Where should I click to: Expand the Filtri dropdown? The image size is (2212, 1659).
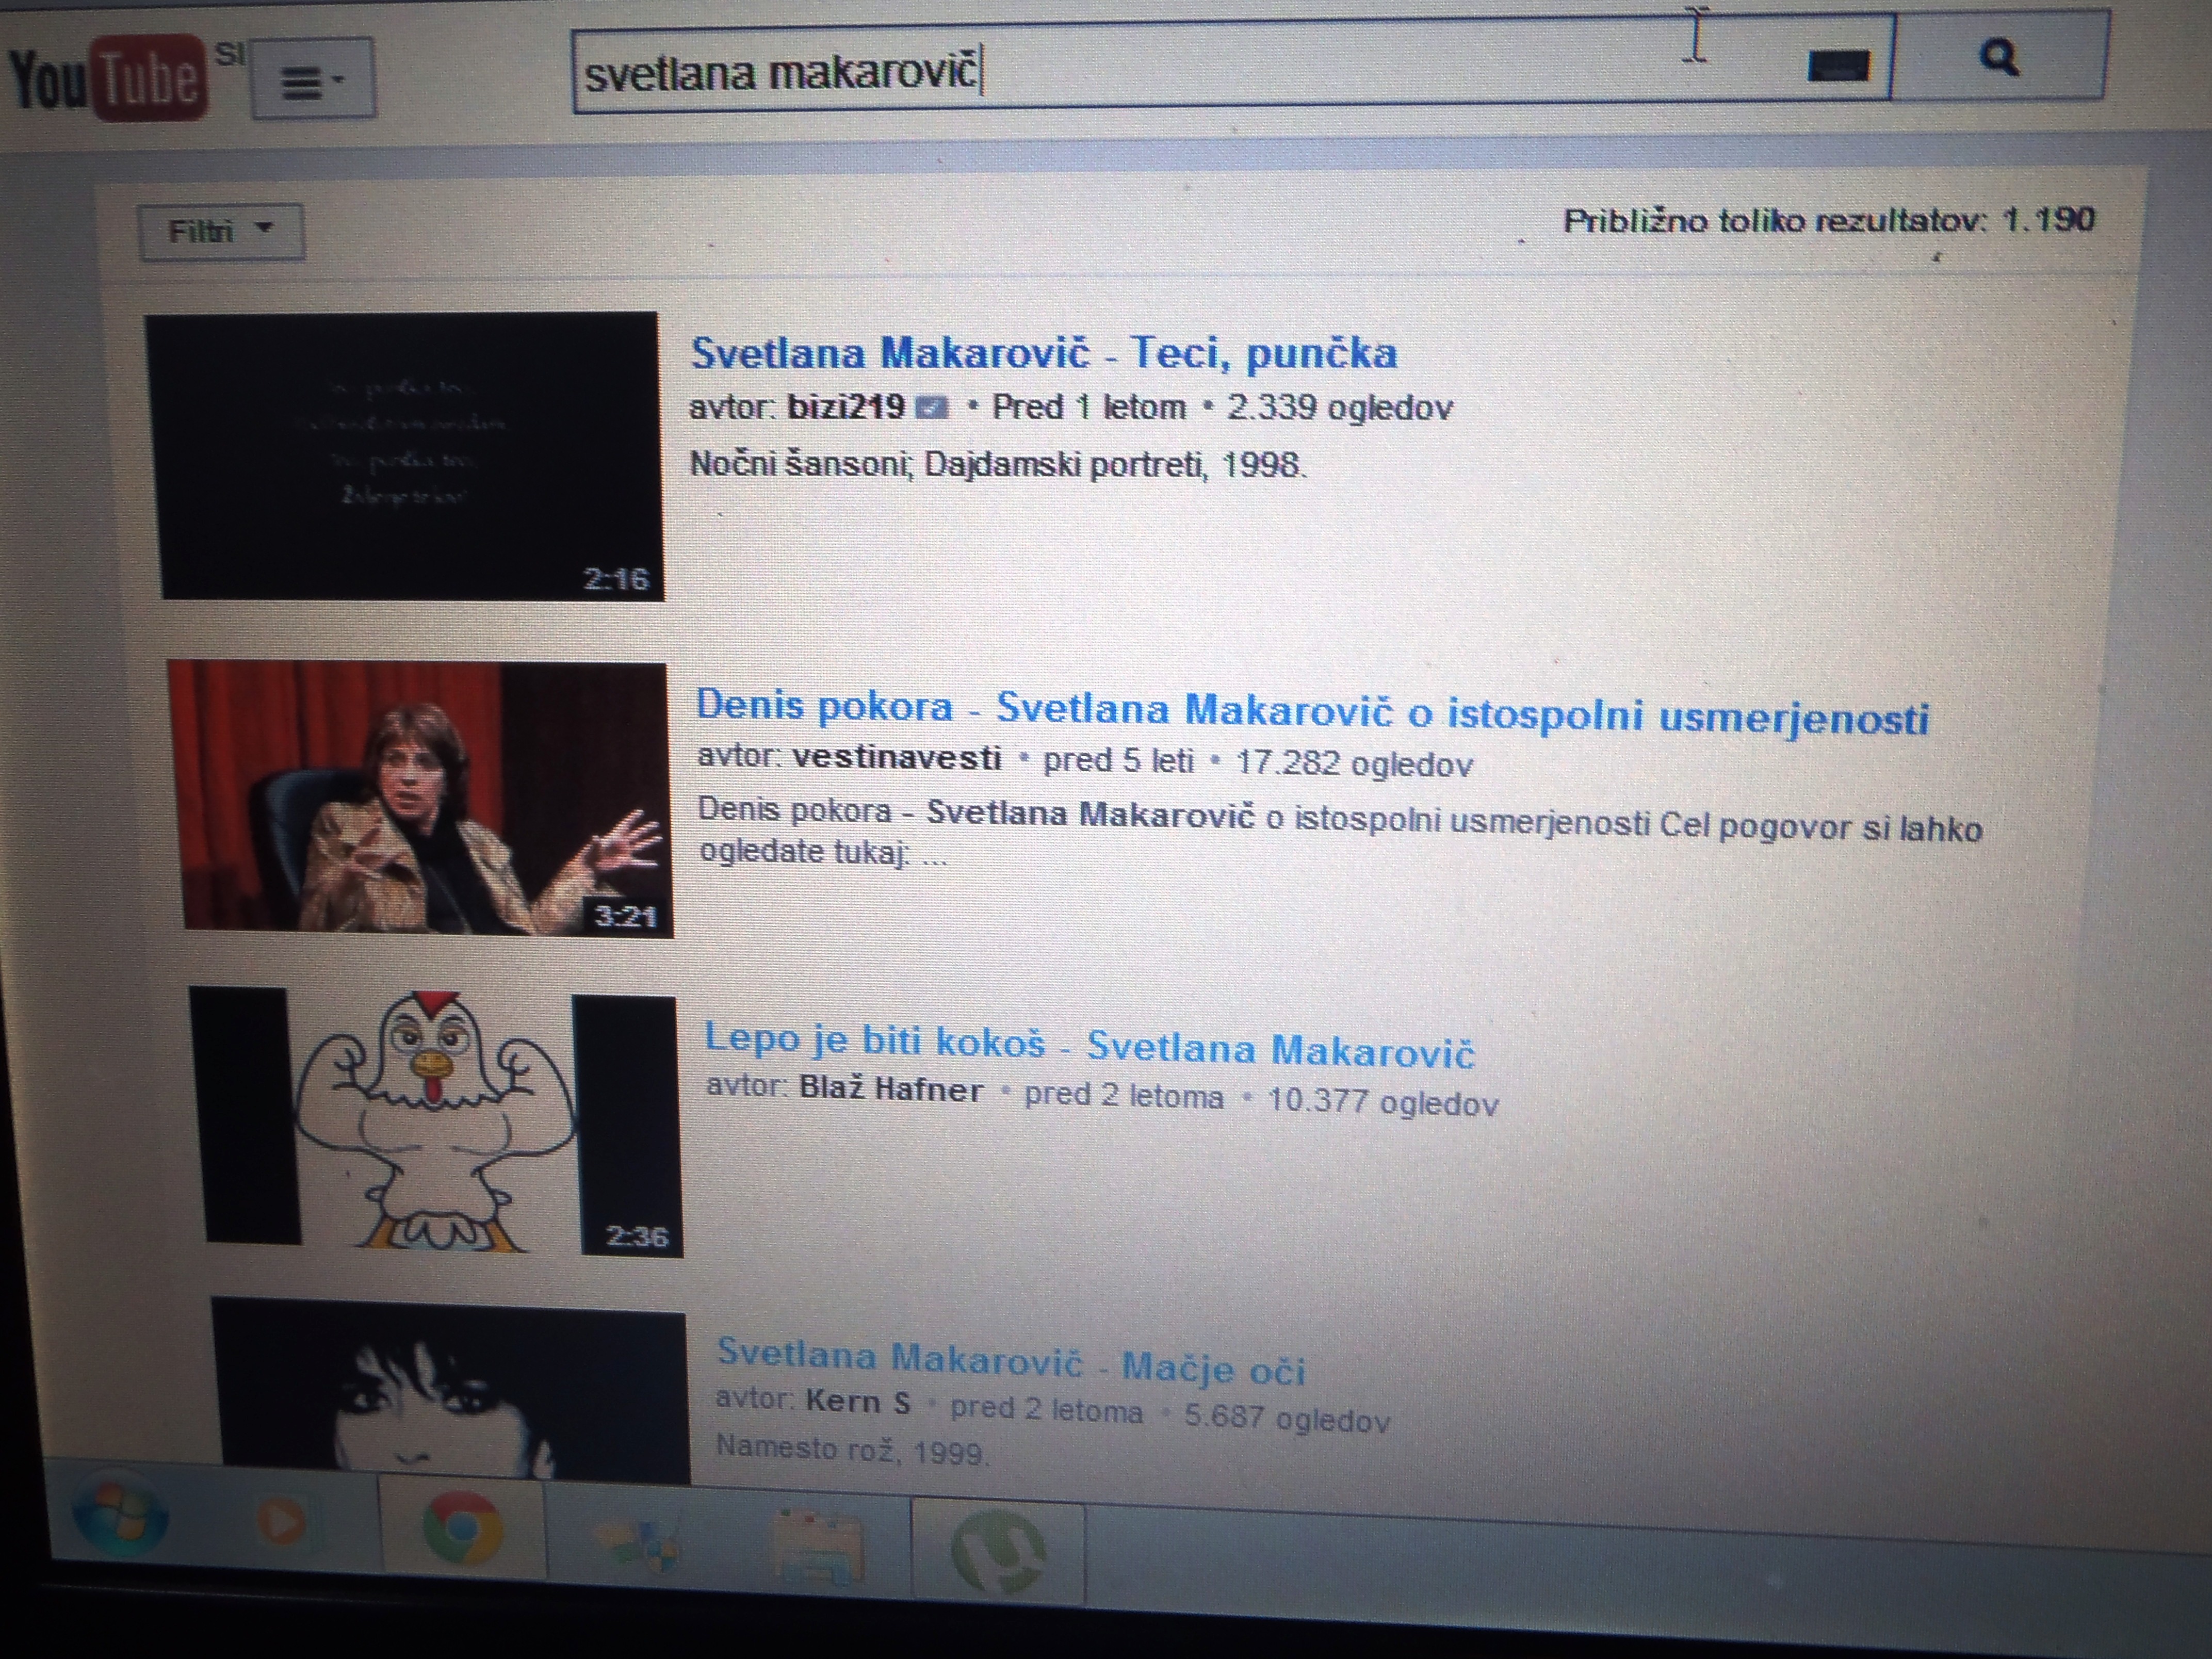221,232
